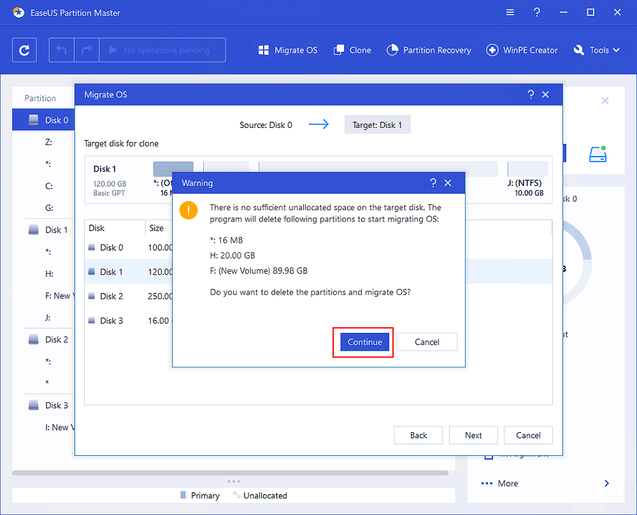Cancel the Warning dialog

click(x=427, y=342)
